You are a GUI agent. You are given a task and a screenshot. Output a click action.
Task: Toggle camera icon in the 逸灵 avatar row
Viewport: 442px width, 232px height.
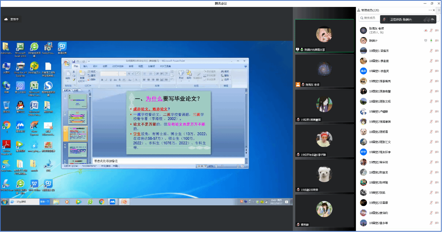(x=437, y=71)
